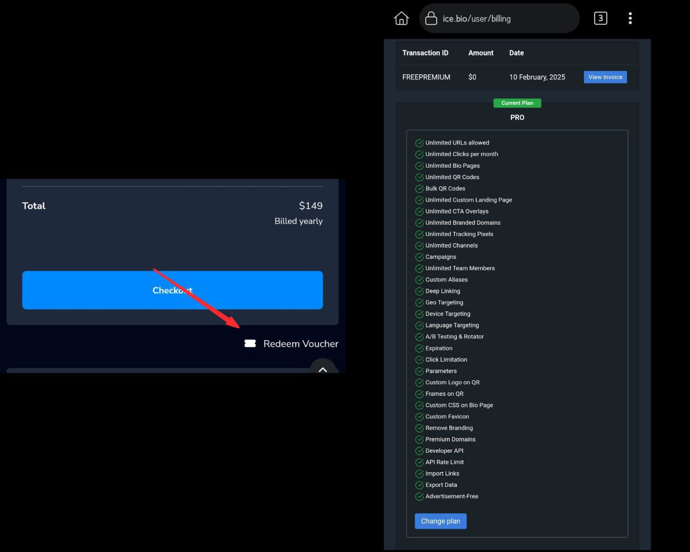Click the Date column header
The height and width of the screenshot is (552, 690).
pyautogui.click(x=516, y=53)
